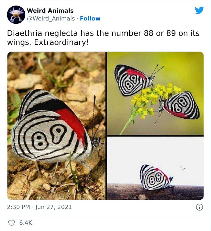Open the large butterfly photo on soil
The height and width of the screenshot is (231, 211).
pos(56,126)
